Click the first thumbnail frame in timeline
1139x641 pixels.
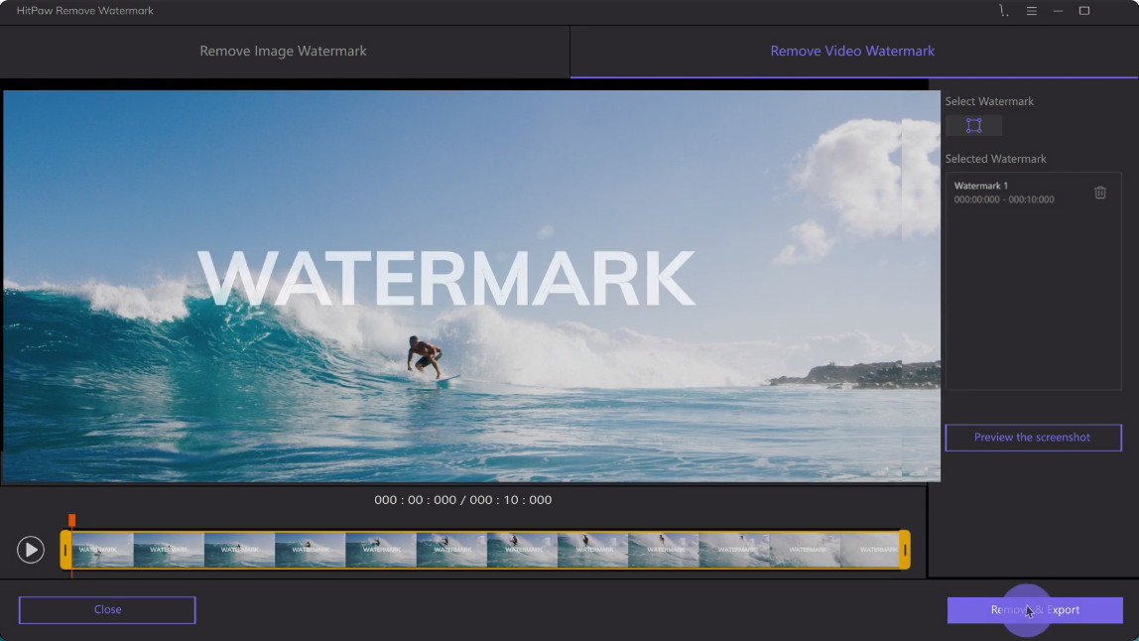coord(101,550)
